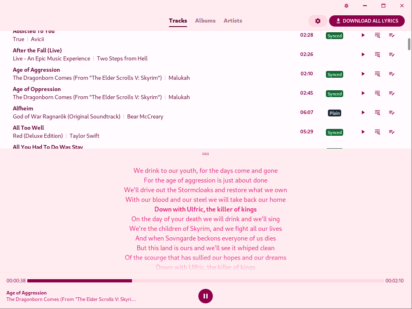Screen dimensions: 412x309
Task: Click the Plain badge on "Alfheim"
Action: (x=334, y=113)
